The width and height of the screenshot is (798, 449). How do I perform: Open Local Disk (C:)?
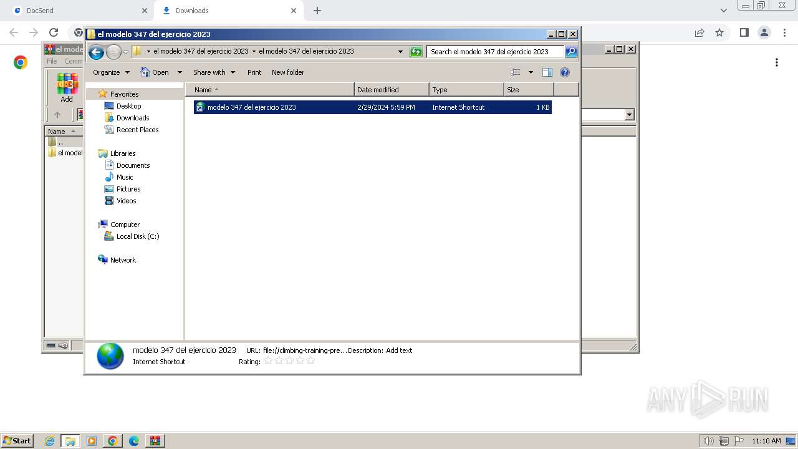pos(137,236)
